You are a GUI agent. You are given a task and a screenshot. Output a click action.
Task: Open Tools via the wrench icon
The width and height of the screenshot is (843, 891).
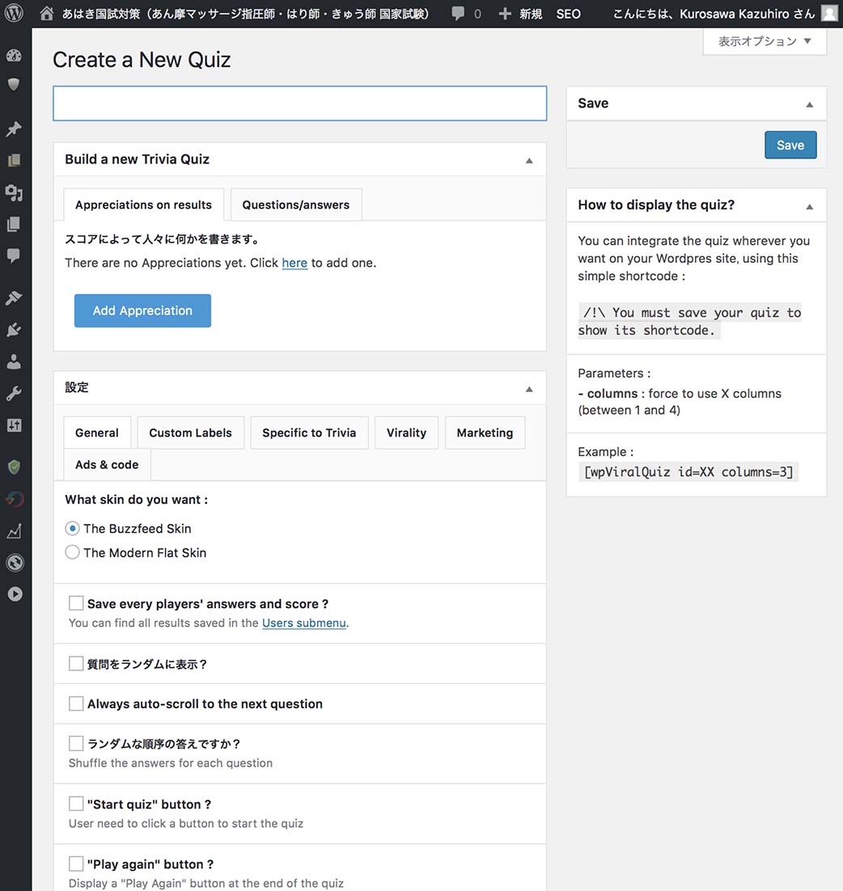click(14, 394)
